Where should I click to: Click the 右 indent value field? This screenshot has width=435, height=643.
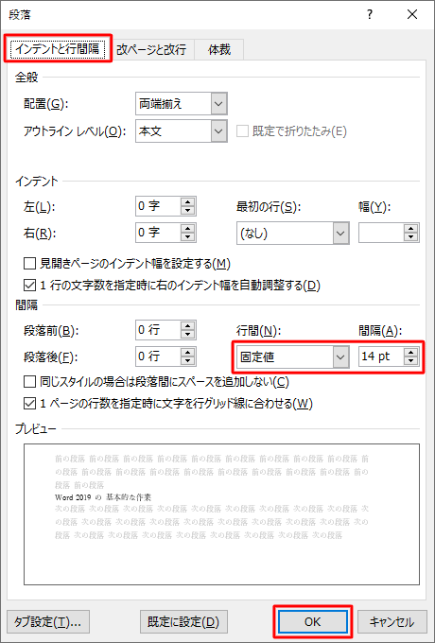point(158,233)
